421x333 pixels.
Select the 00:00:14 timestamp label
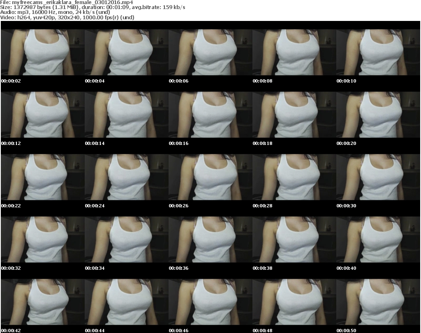click(x=95, y=143)
